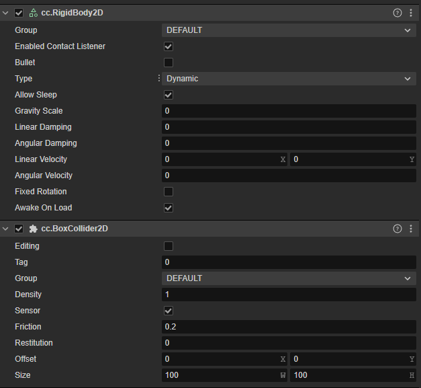Collapse the cc.BoxCollider2D section

click(x=6, y=229)
